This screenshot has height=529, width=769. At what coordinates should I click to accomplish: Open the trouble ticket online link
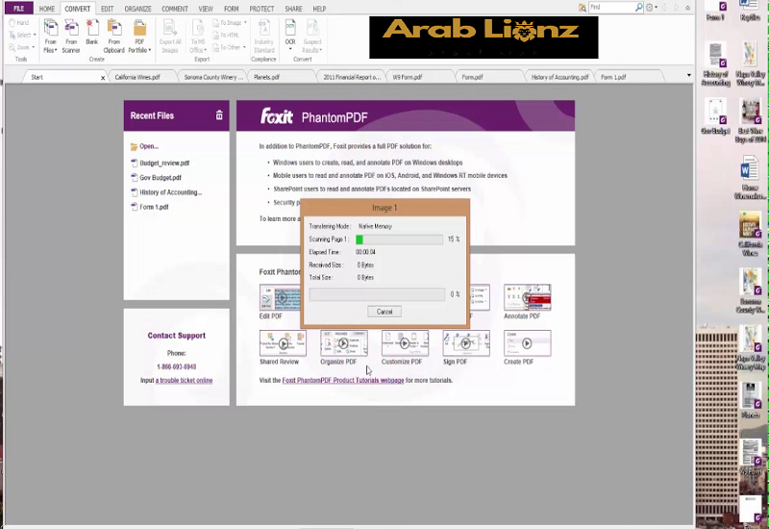(184, 380)
